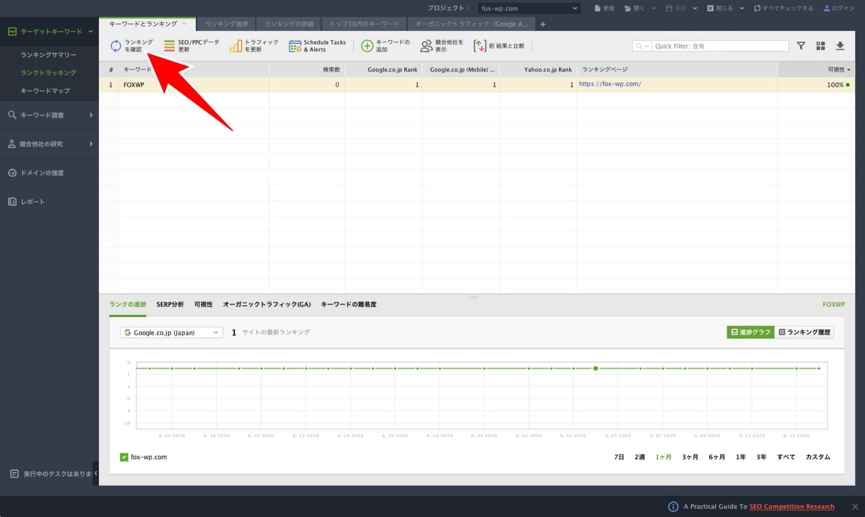Switch to オーガニックトラフィック (Google A... tab
865x517 pixels.
(x=471, y=24)
